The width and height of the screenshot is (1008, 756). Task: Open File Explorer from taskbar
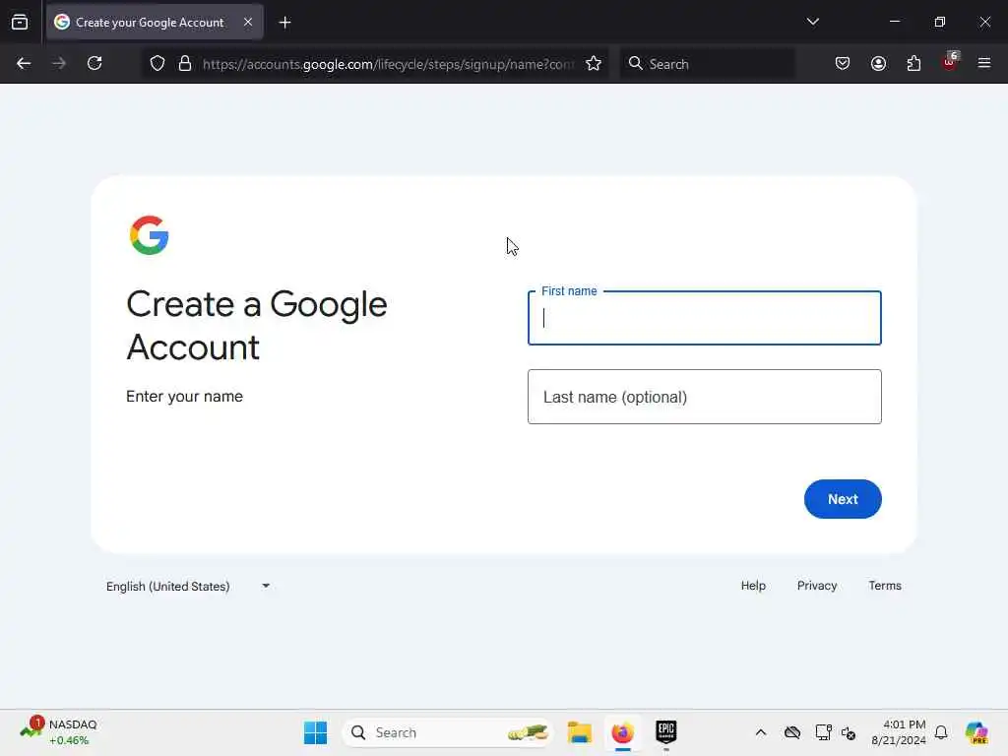[579, 732]
